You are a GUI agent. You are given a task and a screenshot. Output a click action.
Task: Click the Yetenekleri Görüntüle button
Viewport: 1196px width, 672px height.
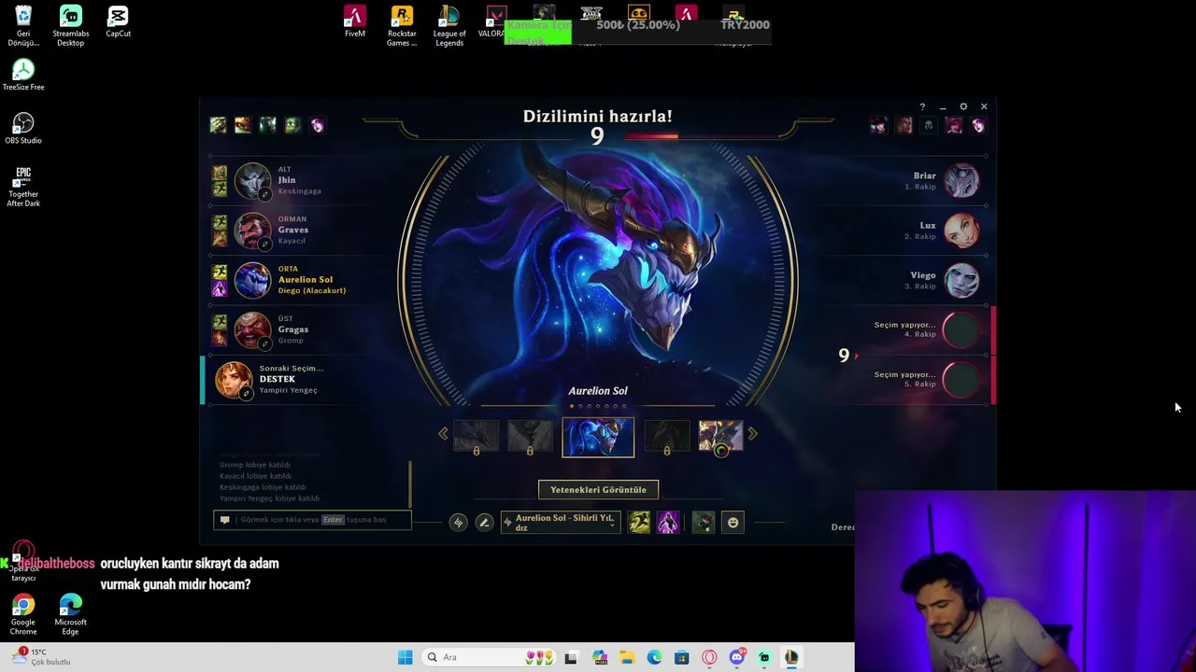(598, 489)
